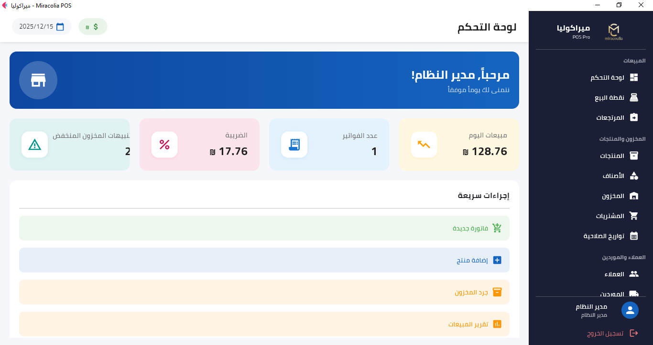Image resolution: width=653 pixels, height=345 pixels.
Task: Open المنتجات menu item in sidebar
Action: (x=612, y=156)
